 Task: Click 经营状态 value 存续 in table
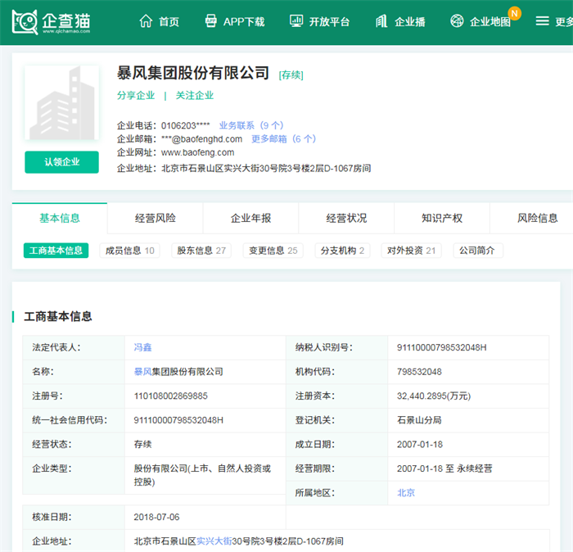tap(142, 444)
